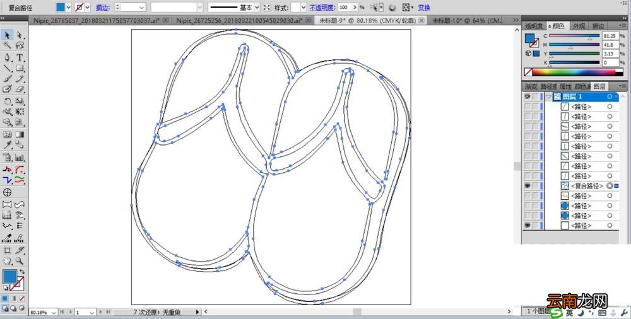Select the Lasso tool
The height and width of the screenshot is (319, 631).
pyautogui.click(x=20, y=45)
